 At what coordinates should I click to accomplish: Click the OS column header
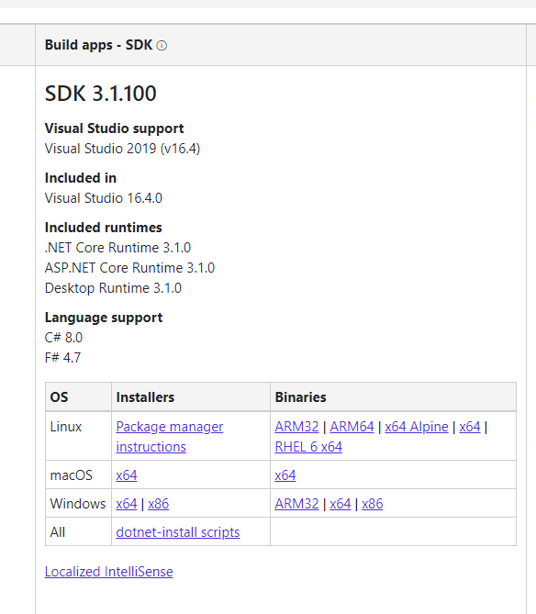(x=59, y=397)
